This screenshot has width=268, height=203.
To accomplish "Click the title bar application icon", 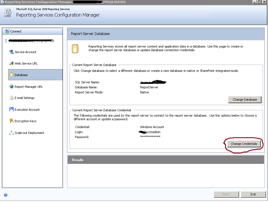I will coord(2,2).
